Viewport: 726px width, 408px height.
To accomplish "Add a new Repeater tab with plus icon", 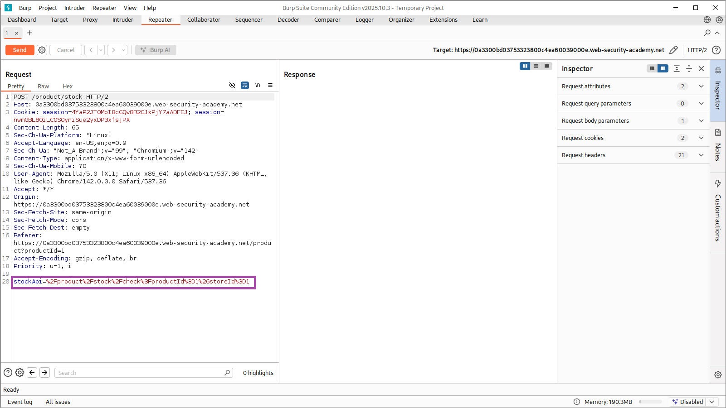I will pos(30,33).
